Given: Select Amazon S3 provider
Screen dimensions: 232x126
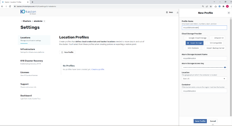Looking at the screenshot, I should [x=217, y=38].
